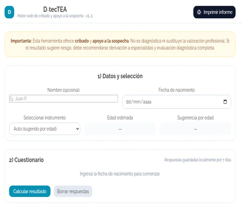Click the Seleccionar instrumento label
Viewport: 242px width, 207px height.
tap(44, 118)
